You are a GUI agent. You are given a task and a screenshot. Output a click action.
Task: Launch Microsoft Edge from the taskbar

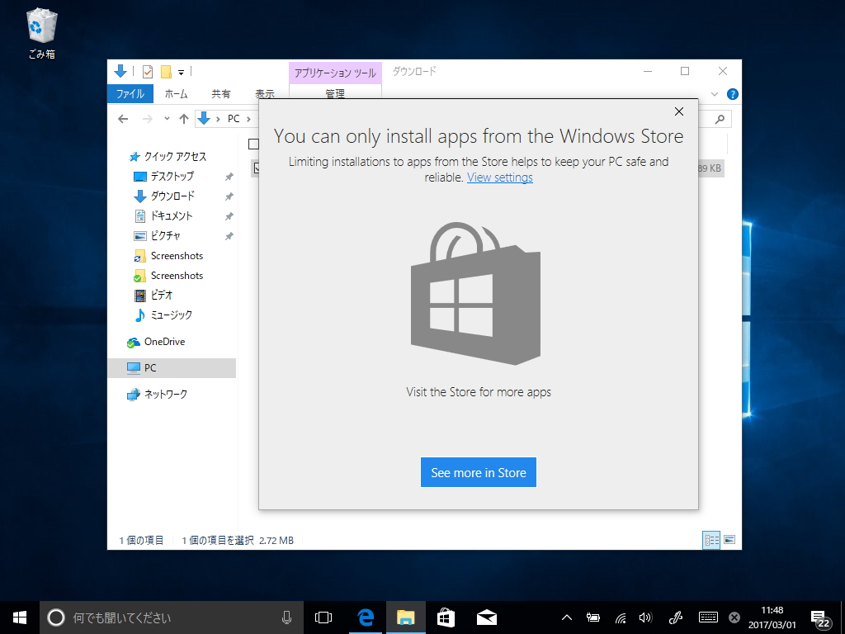(x=366, y=617)
